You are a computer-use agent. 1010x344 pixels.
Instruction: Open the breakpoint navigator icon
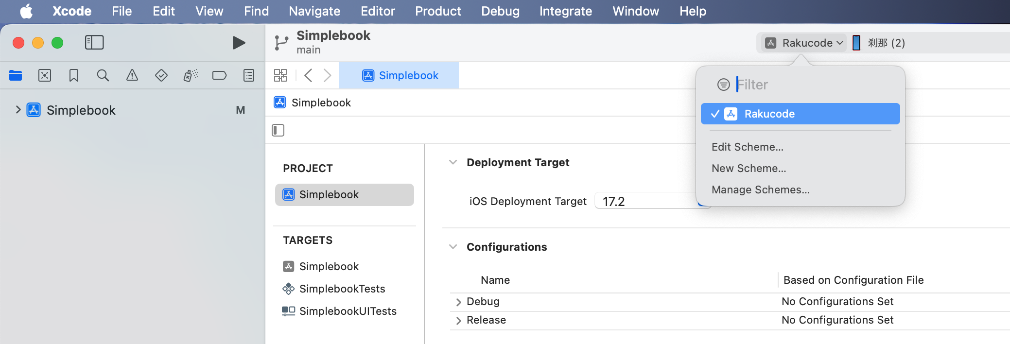[219, 75]
